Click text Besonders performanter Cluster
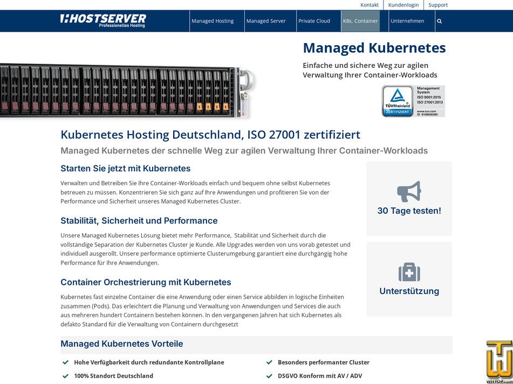Image resolution: width=513 pixels, height=384 pixels. tap(324, 362)
